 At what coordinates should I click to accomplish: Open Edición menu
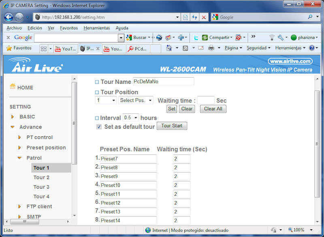pos(35,28)
